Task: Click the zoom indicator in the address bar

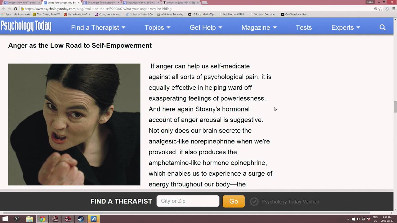Action: [376, 9]
